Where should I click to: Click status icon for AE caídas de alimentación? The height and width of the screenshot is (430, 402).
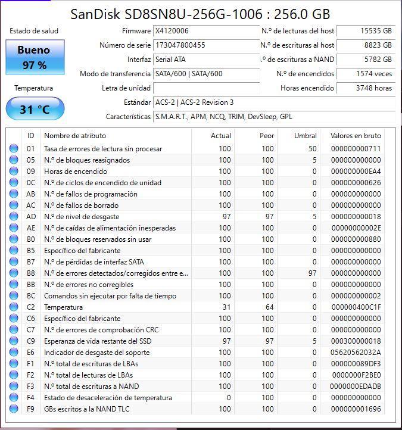14,228
